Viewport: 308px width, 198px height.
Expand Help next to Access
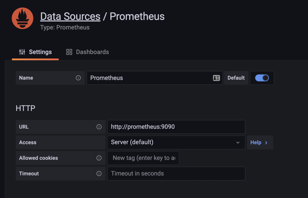259,142
